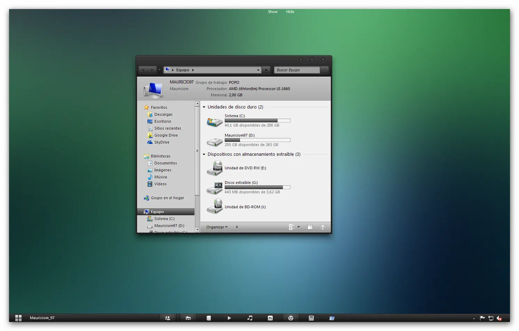This screenshot has height=331, width=519.
Task: Click Disco extraíble (G:) capacity bar
Action: (257, 187)
